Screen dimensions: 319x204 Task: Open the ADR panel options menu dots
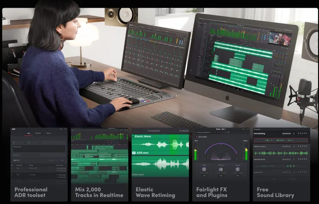pos(65,129)
